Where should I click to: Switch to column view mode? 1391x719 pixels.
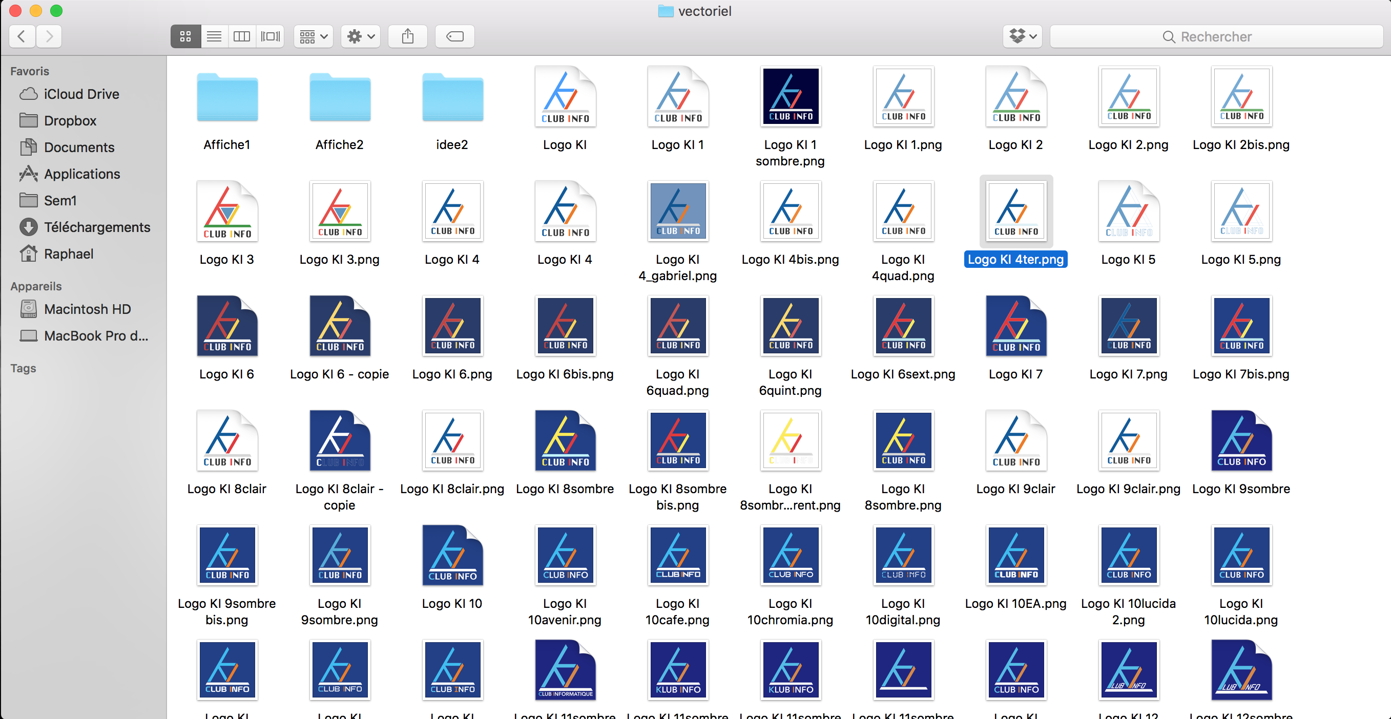[241, 37]
